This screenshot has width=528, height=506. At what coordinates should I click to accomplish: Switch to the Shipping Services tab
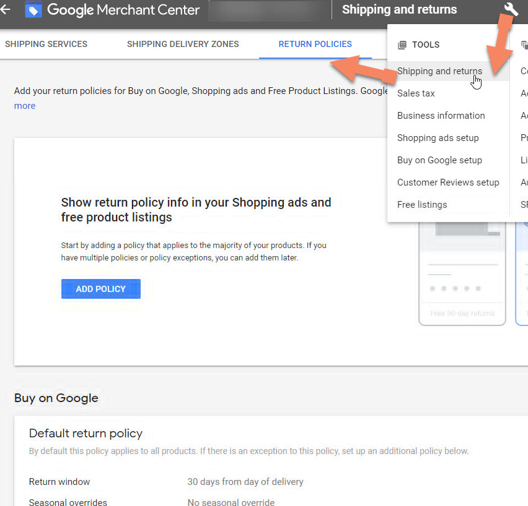[46, 44]
